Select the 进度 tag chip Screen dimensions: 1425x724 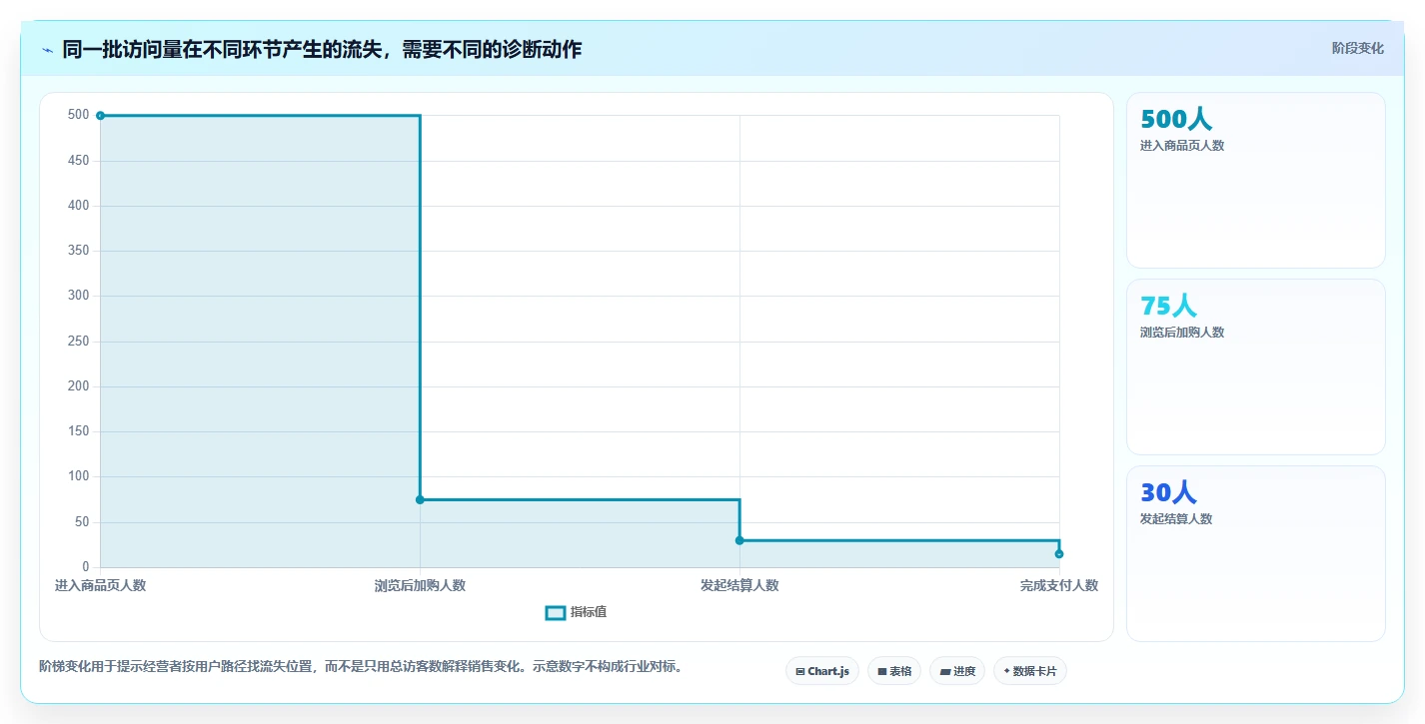click(x=957, y=671)
